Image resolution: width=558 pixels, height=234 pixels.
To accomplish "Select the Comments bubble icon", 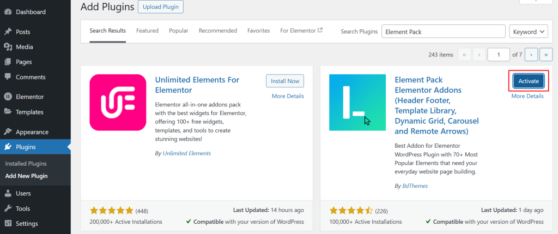I will [x=8, y=77].
